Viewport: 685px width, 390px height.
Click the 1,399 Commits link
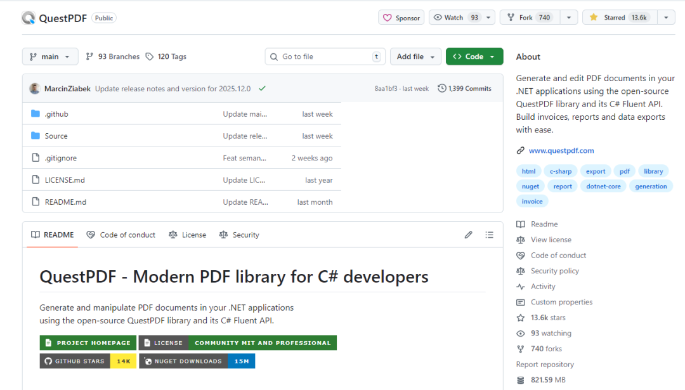[x=469, y=89]
